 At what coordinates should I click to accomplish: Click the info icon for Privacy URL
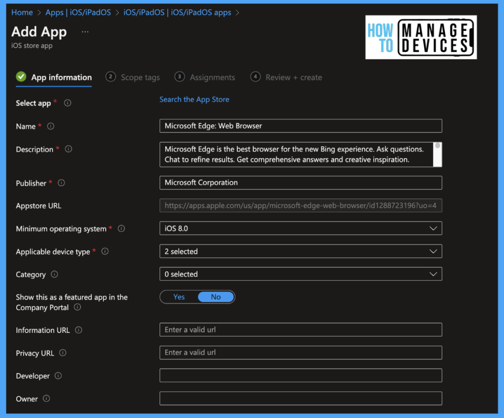63,353
